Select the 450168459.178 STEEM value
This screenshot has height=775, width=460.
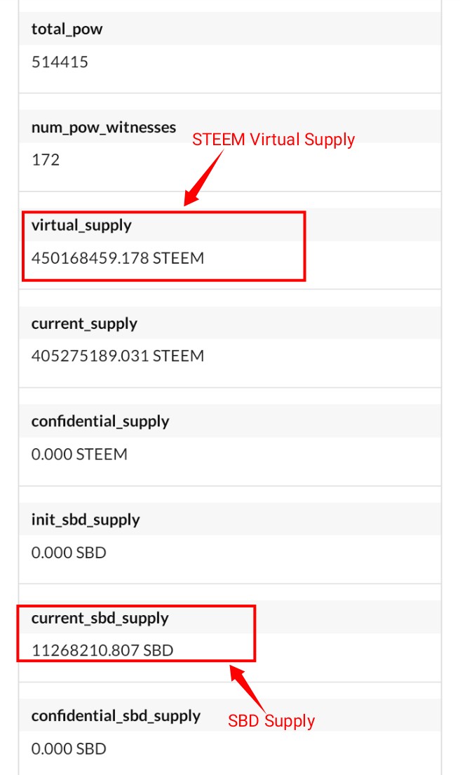118,258
